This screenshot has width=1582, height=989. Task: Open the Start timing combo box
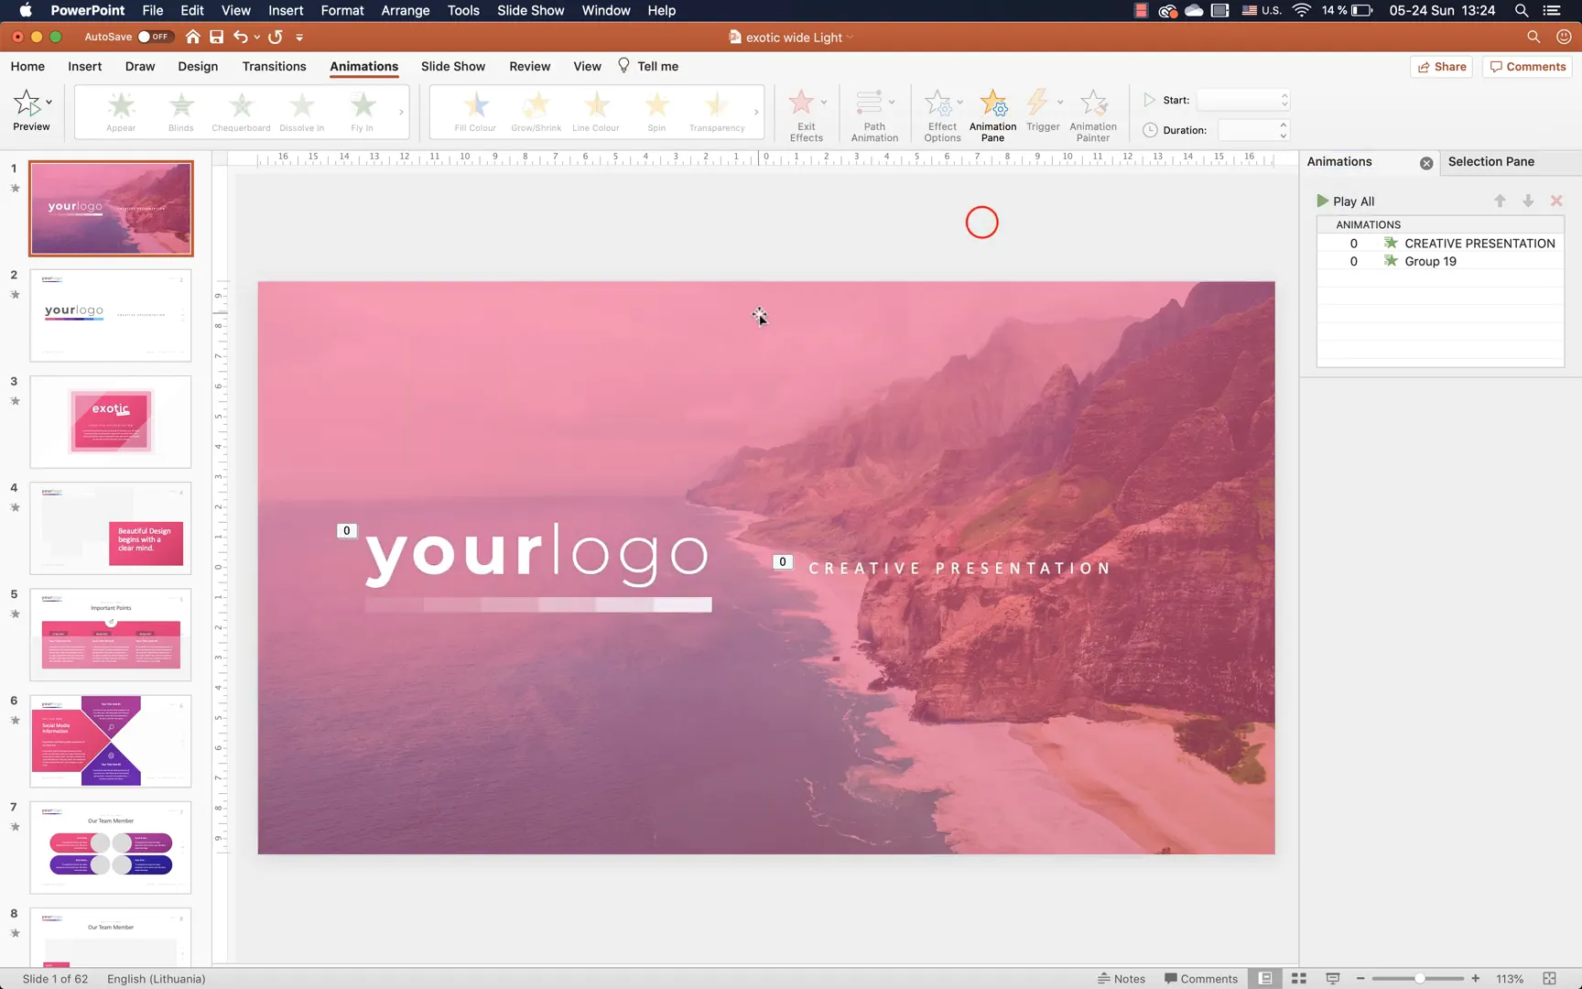[x=1243, y=100]
